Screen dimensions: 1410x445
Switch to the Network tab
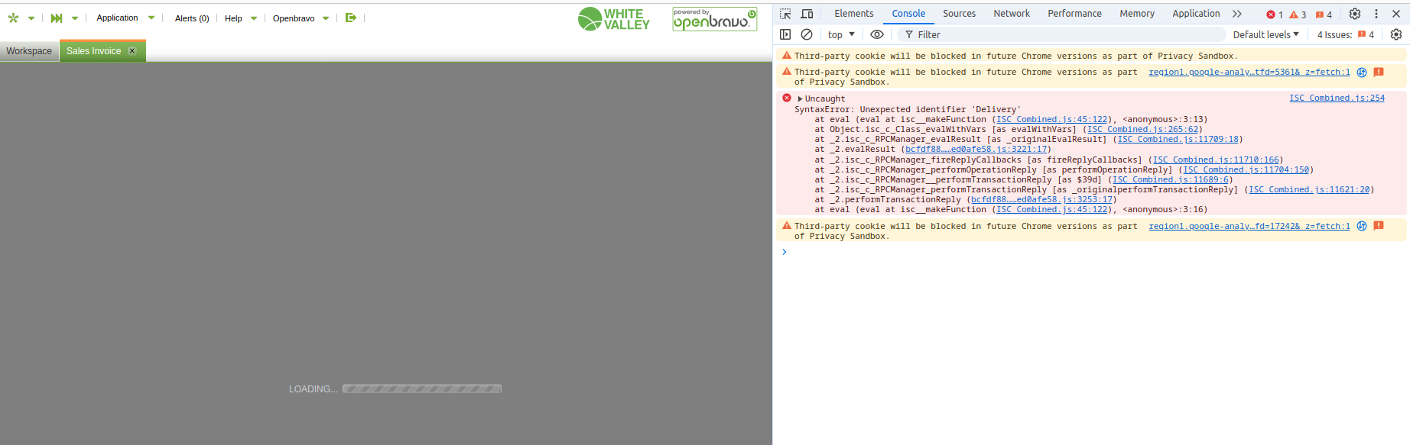[1012, 14]
